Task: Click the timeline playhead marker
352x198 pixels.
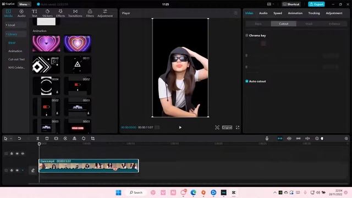Action: pyautogui.click(x=39, y=144)
